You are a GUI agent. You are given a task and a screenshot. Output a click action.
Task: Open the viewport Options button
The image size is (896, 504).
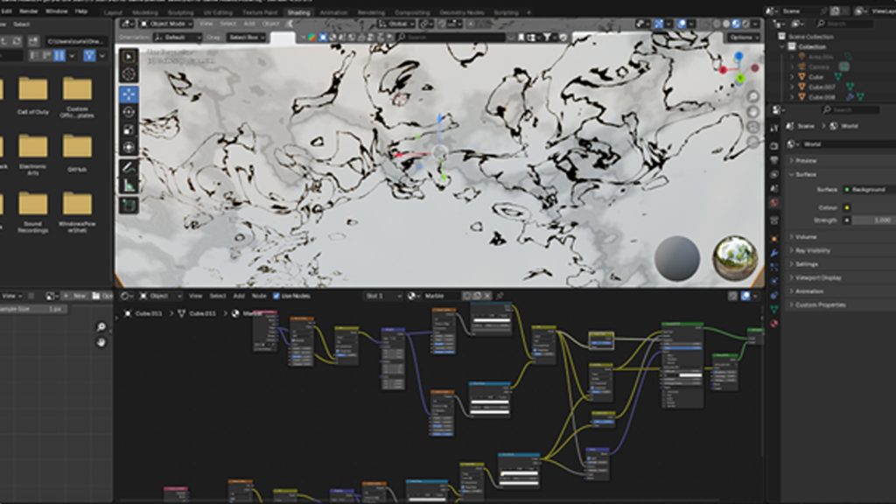[x=744, y=38]
